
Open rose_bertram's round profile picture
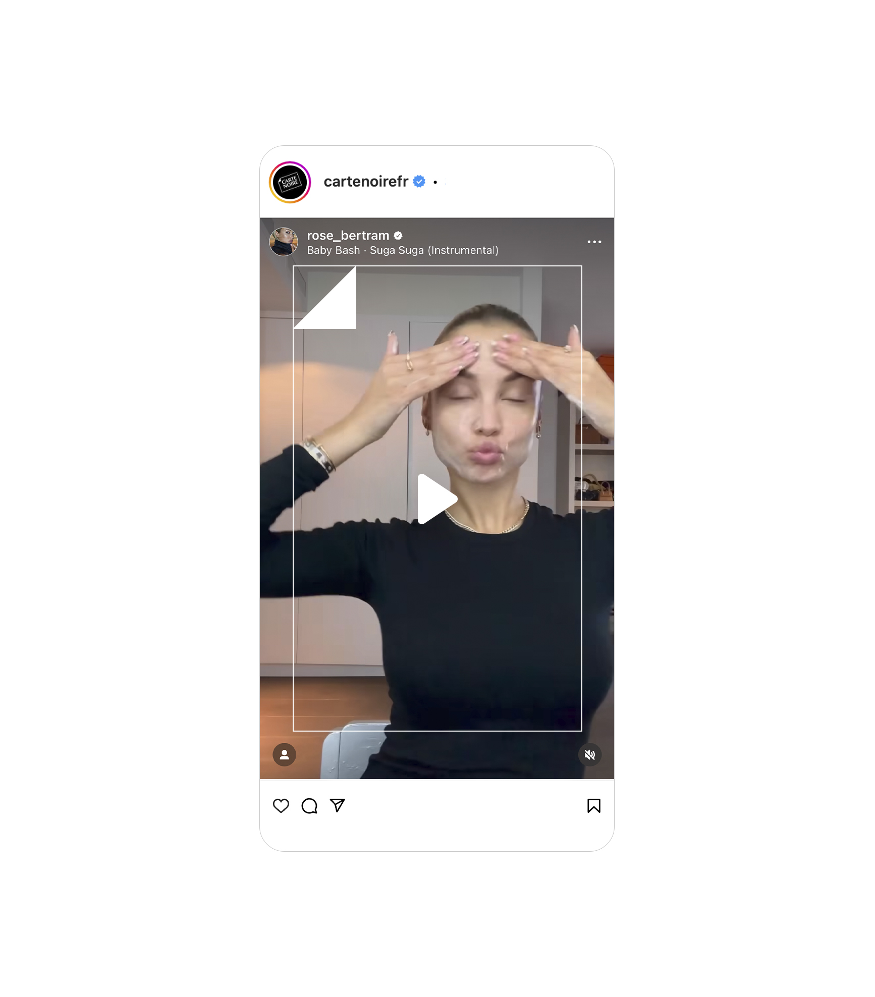coord(284,242)
